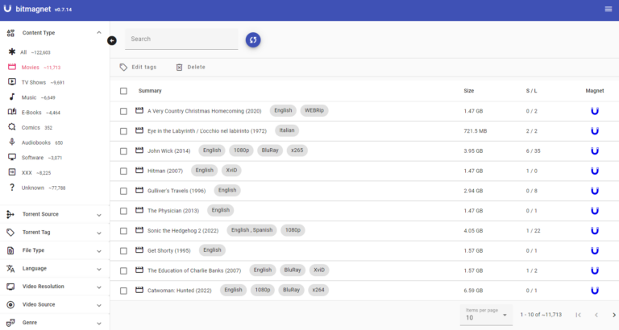The height and width of the screenshot is (330, 619).
Task: Click the bitmagnet logo icon
Action: coord(7,9)
